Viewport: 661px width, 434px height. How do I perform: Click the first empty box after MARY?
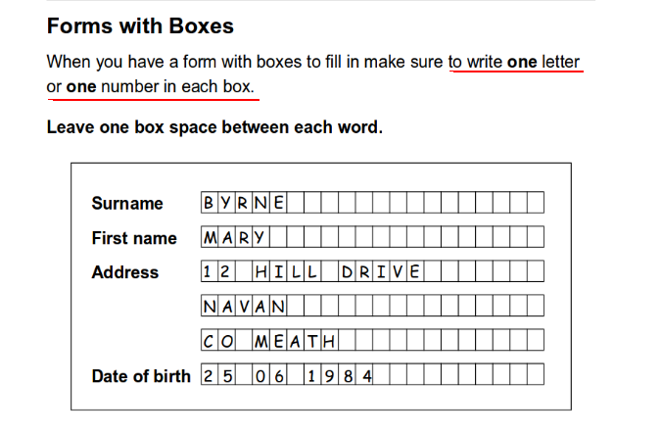tap(278, 238)
